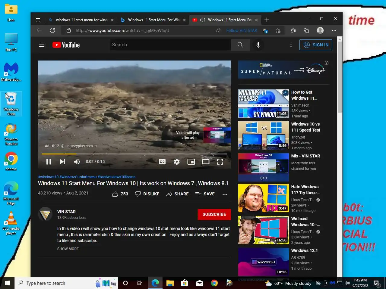Open Microsoft Store from taskbar
Image resolution: width=386 pixels, height=289 pixels.
[185, 283]
